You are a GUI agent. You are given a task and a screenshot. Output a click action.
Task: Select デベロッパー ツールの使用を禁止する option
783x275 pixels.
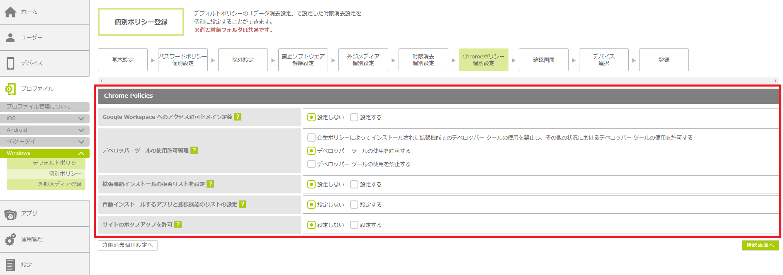click(x=311, y=164)
